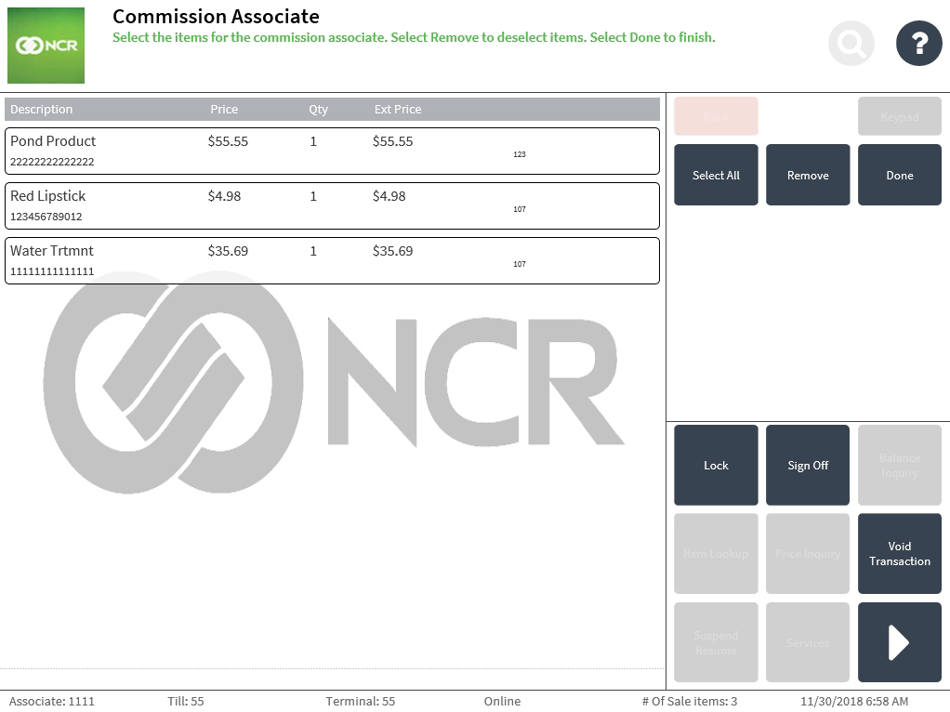950x712 pixels.
Task: Click the Item Lookup button
Action: 716,553
